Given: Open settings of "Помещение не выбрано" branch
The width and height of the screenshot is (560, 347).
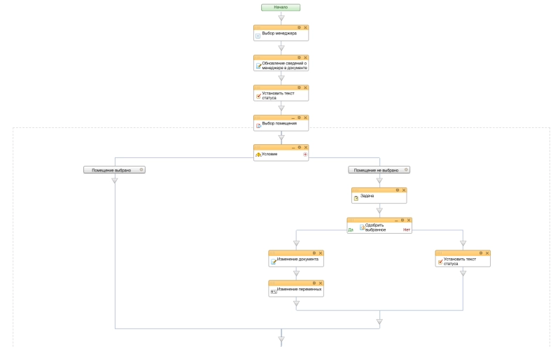Looking at the screenshot, I should point(406,169).
